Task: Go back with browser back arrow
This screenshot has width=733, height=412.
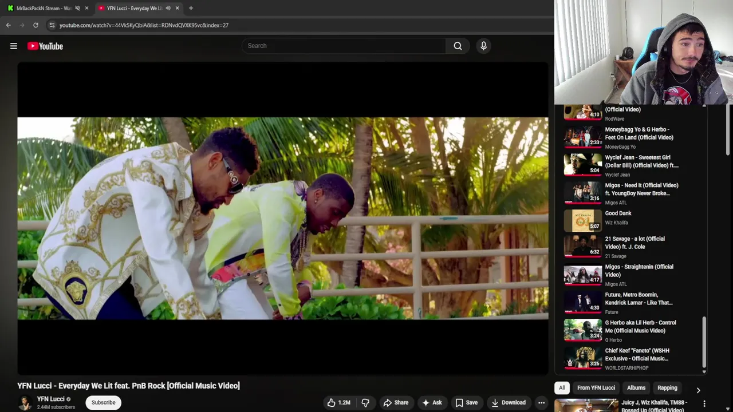Action: [x=8, y=25]
